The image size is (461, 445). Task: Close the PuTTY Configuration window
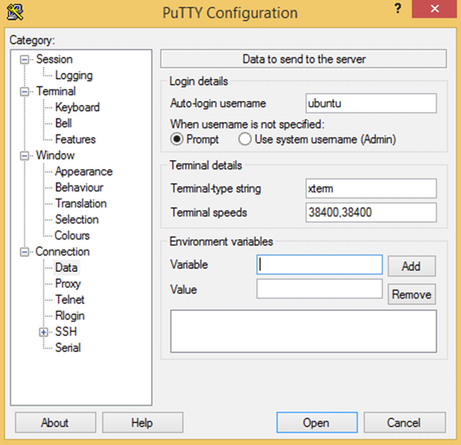tap(434, 9)
